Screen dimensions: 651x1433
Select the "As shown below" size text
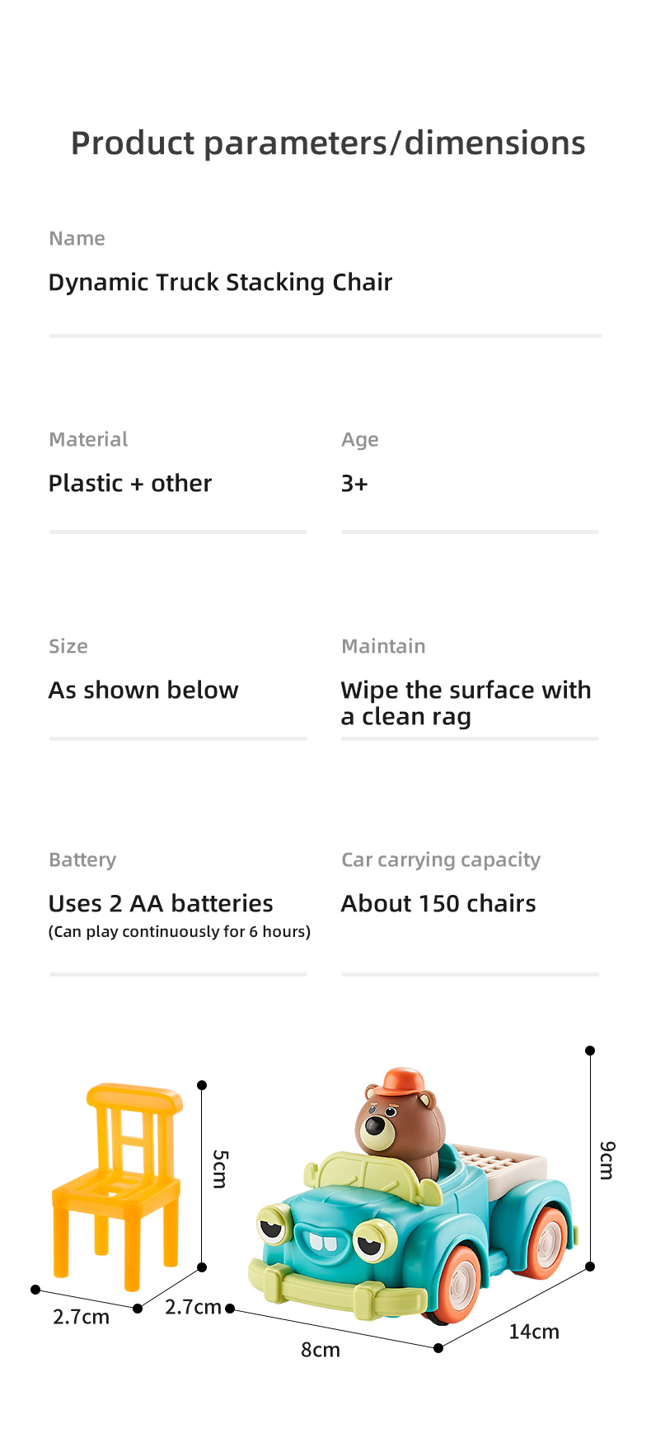pos(143,691)
